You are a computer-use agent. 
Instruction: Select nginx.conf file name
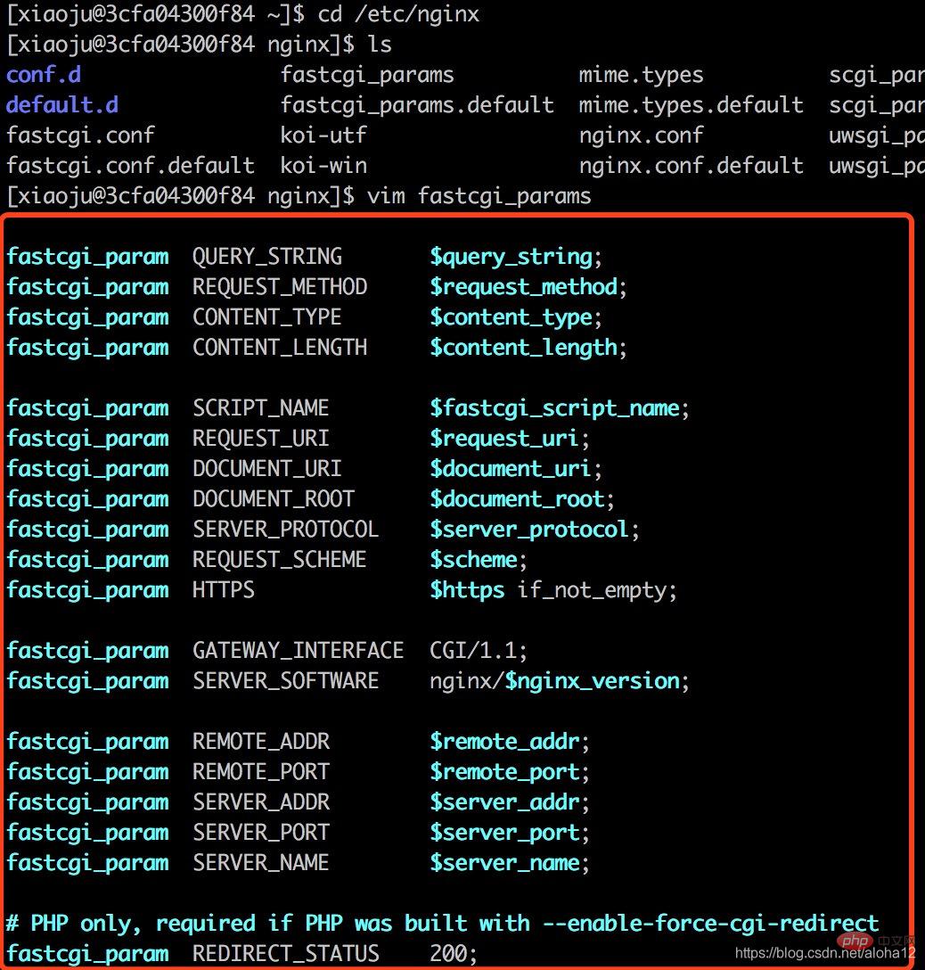(642, 136)
